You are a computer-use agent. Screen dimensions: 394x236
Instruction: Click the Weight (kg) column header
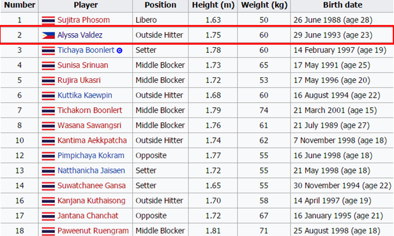tap(264, 5)
